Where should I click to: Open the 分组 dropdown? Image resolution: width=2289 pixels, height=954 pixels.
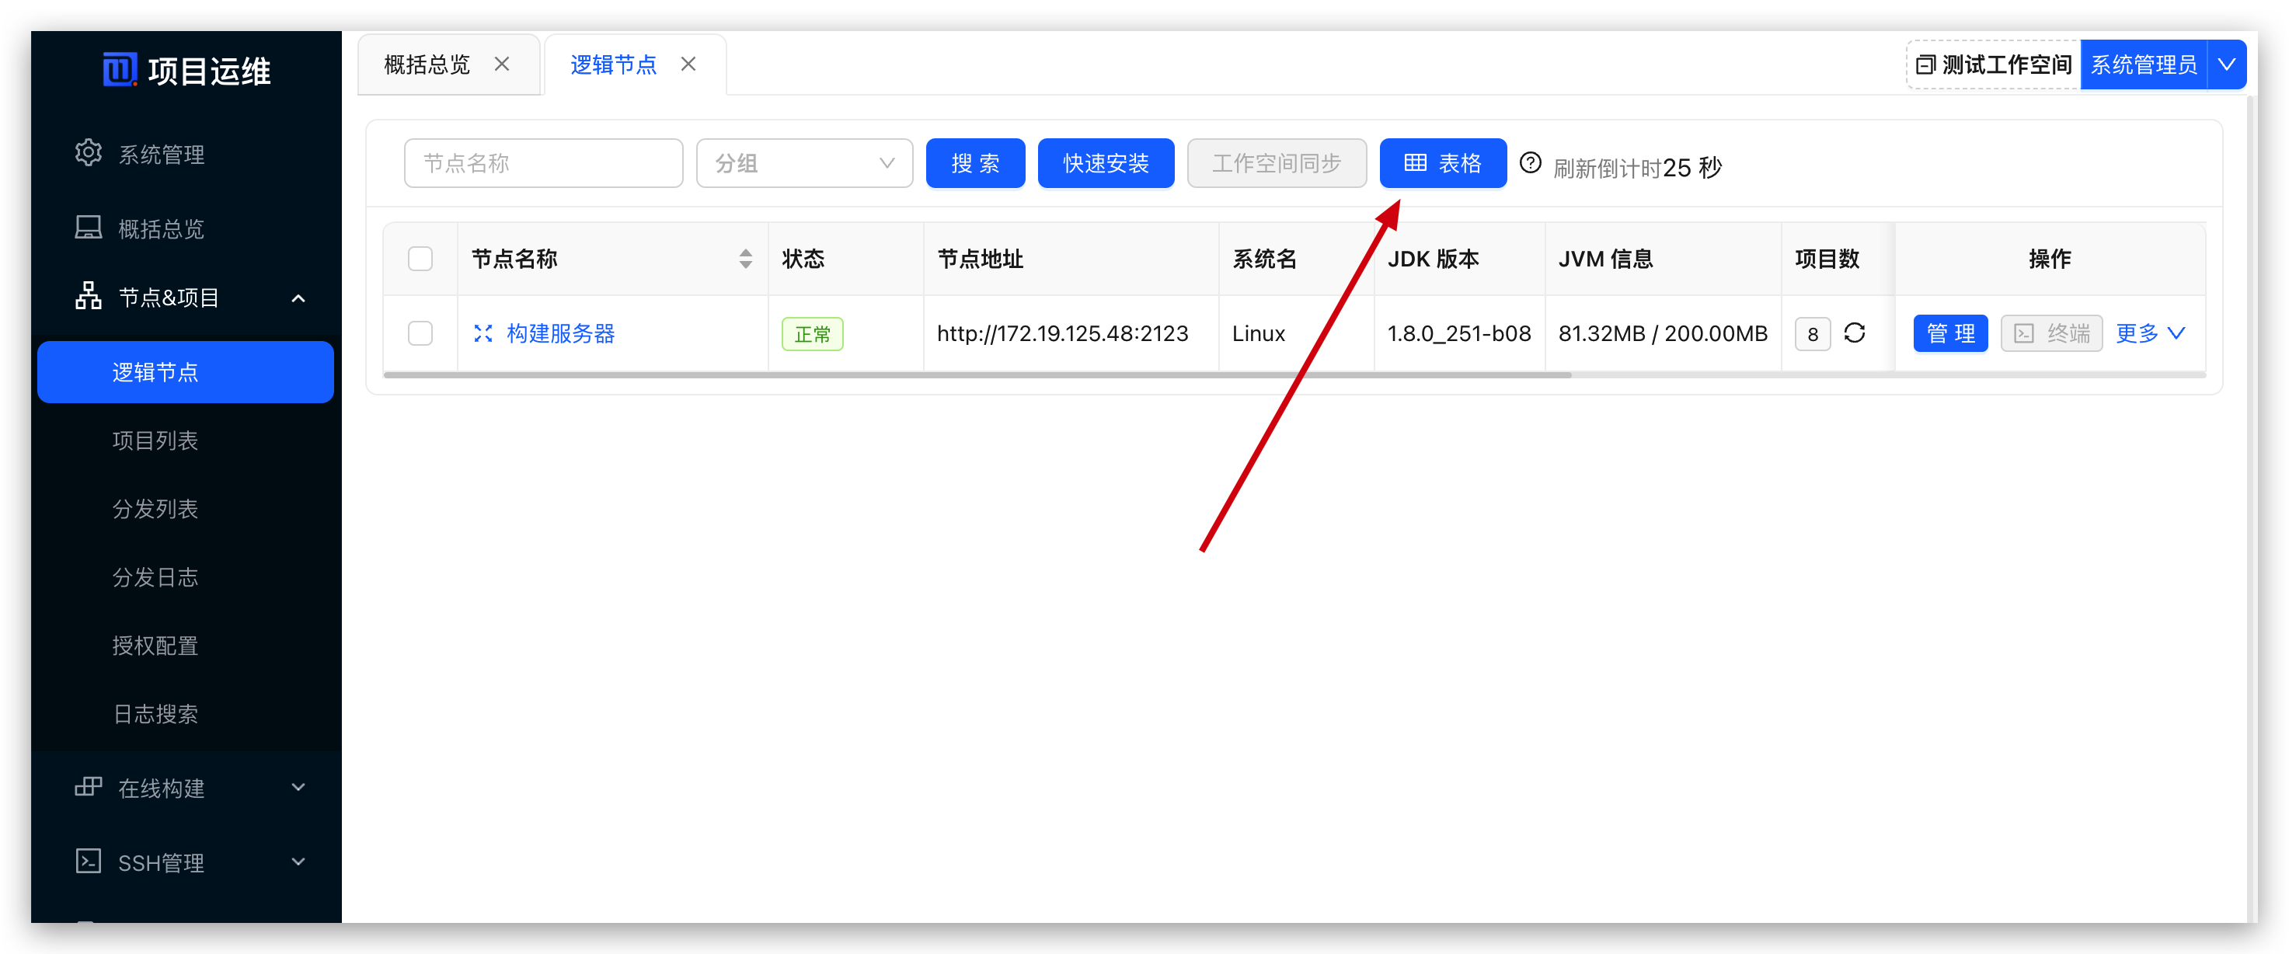[804, 163]
